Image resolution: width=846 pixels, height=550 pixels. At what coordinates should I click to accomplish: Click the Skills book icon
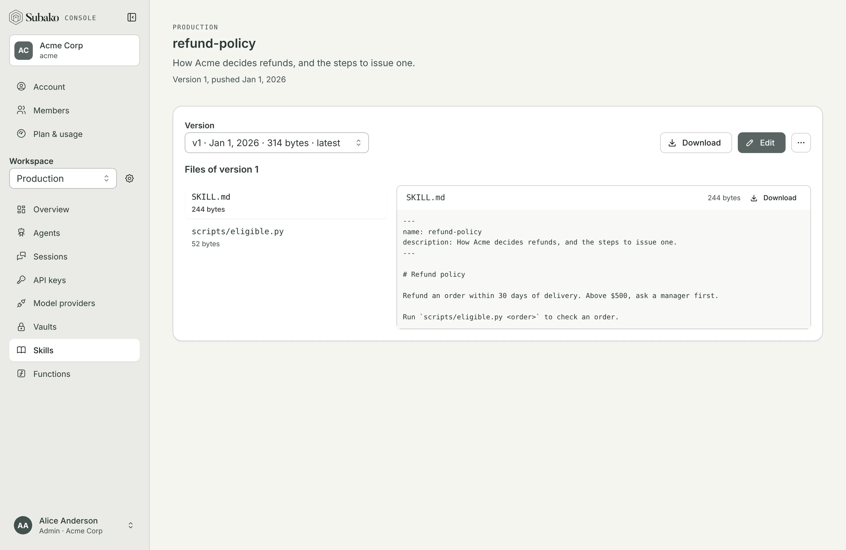coord(21,350)
